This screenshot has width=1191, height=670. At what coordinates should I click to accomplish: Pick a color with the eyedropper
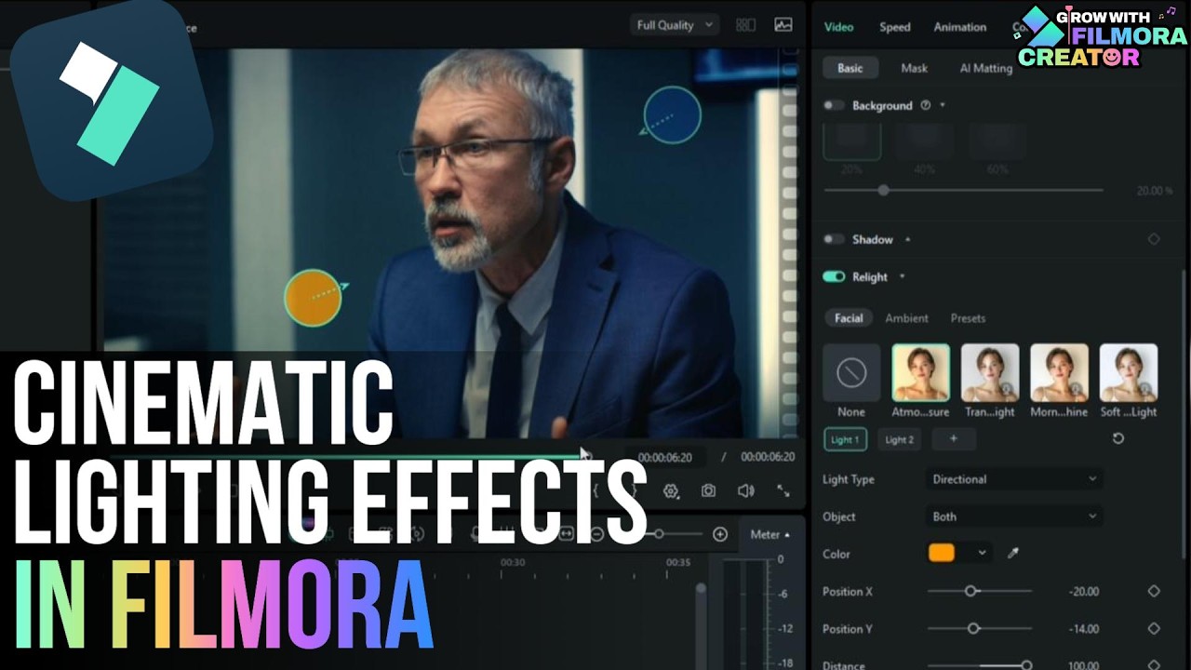point(1013,553)
